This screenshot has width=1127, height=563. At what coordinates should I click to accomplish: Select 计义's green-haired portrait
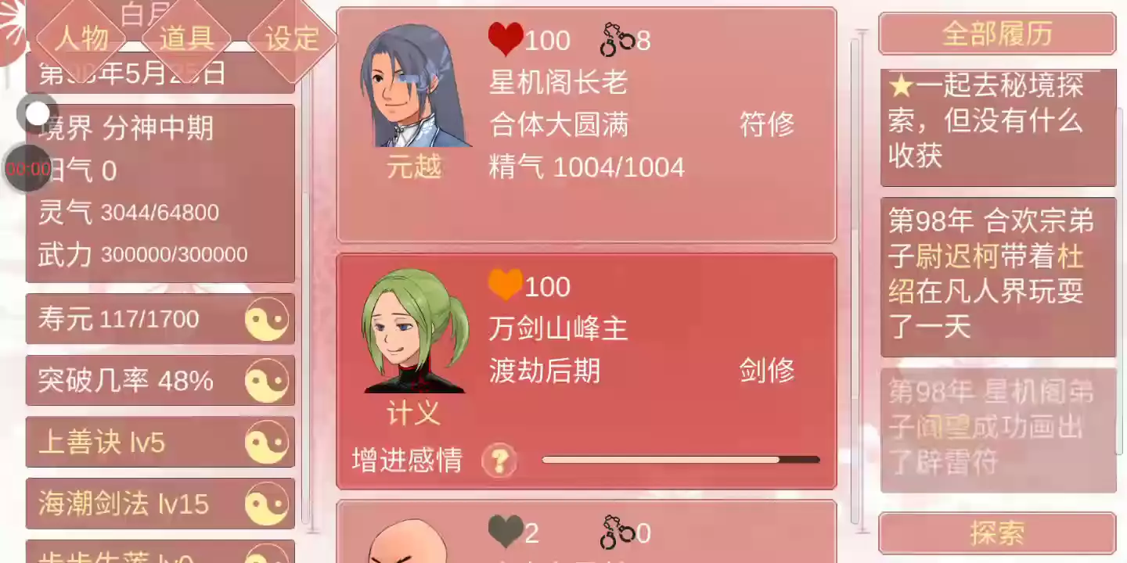(x=415, y=331)
